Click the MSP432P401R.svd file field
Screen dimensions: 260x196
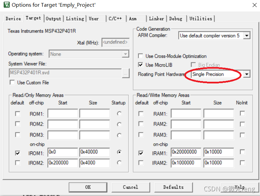coord(65,73)
